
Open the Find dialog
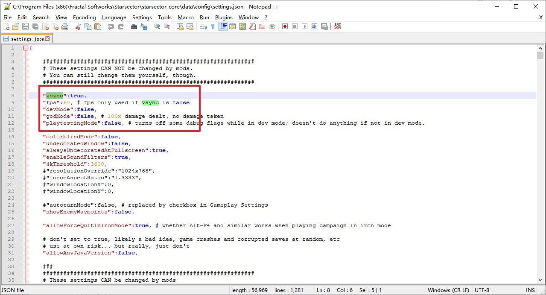click(134, 26)
